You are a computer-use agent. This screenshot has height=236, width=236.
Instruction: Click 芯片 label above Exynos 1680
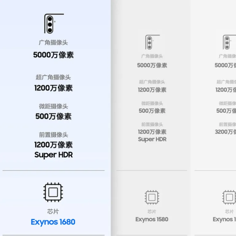point(53,211)
